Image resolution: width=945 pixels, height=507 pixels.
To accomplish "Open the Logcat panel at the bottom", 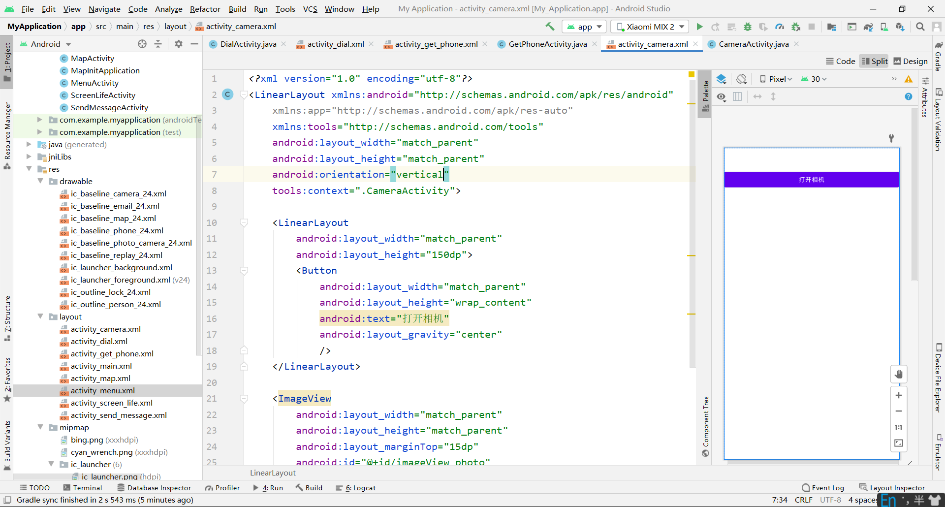I will [x=355, y=488].
